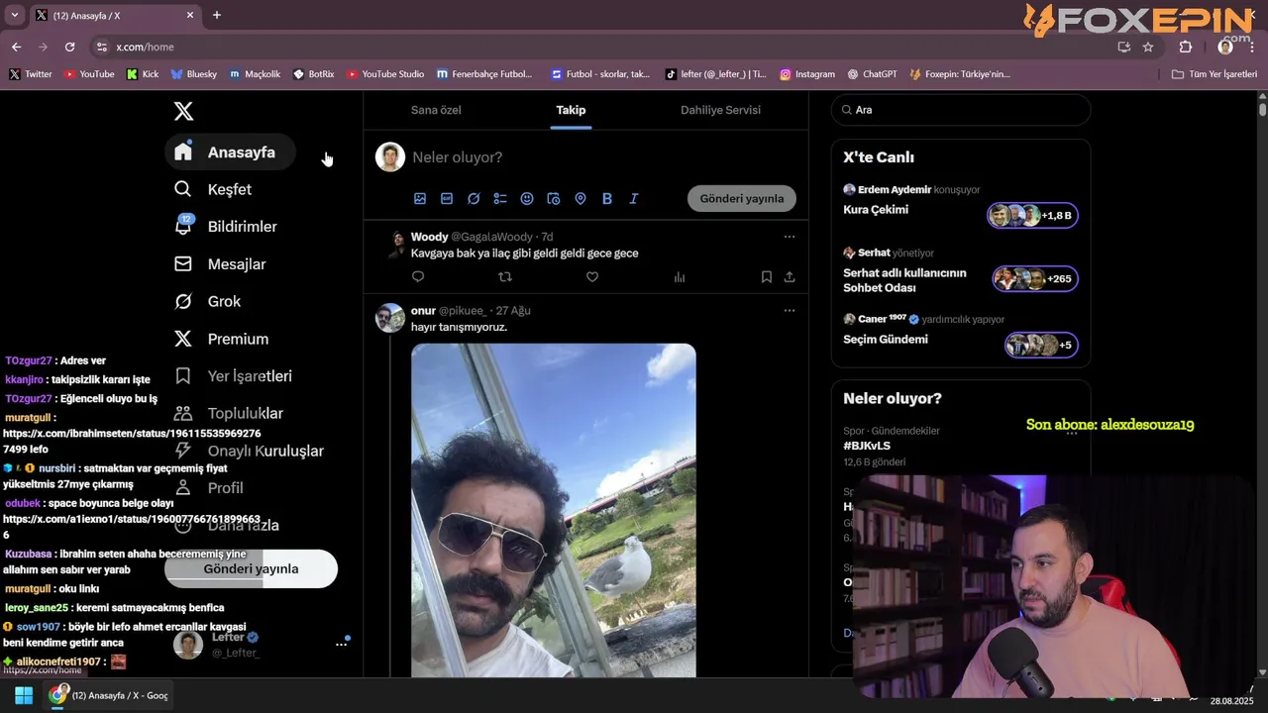Reply to Woody's post
Screen dimensions: 1268x713
coord(418,277)
